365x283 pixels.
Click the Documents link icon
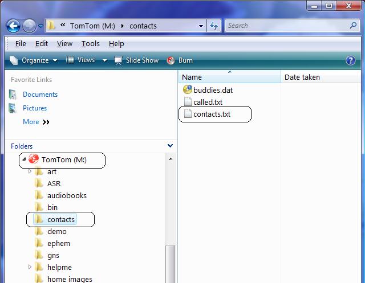[x=13, y=95]
